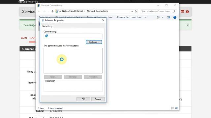211x118 pixels.
Task: Click Diagnose this connection toolbar command
Action: point(99,17)
